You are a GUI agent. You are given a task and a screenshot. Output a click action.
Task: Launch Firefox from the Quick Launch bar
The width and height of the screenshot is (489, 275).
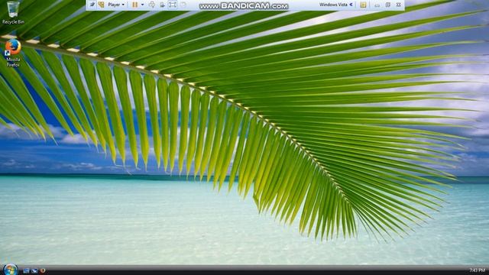[x=43, y=270]
